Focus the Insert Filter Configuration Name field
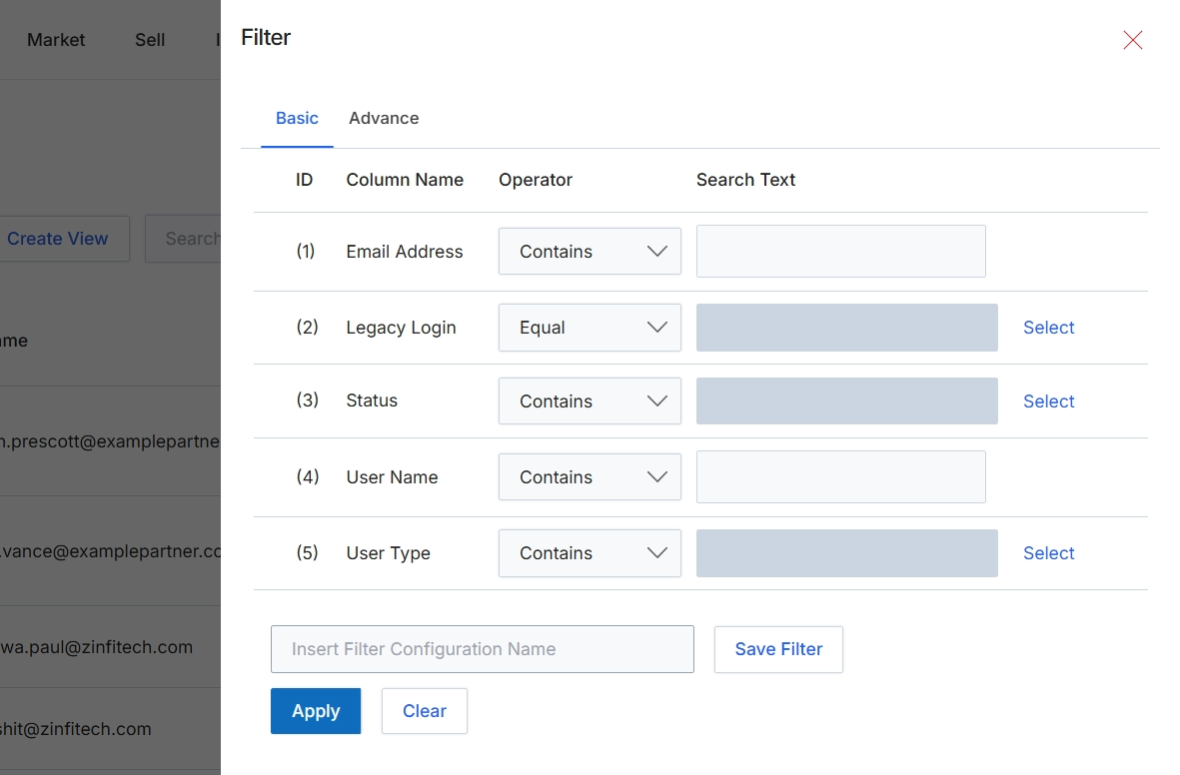1180x775 pixels. [483, 649]
